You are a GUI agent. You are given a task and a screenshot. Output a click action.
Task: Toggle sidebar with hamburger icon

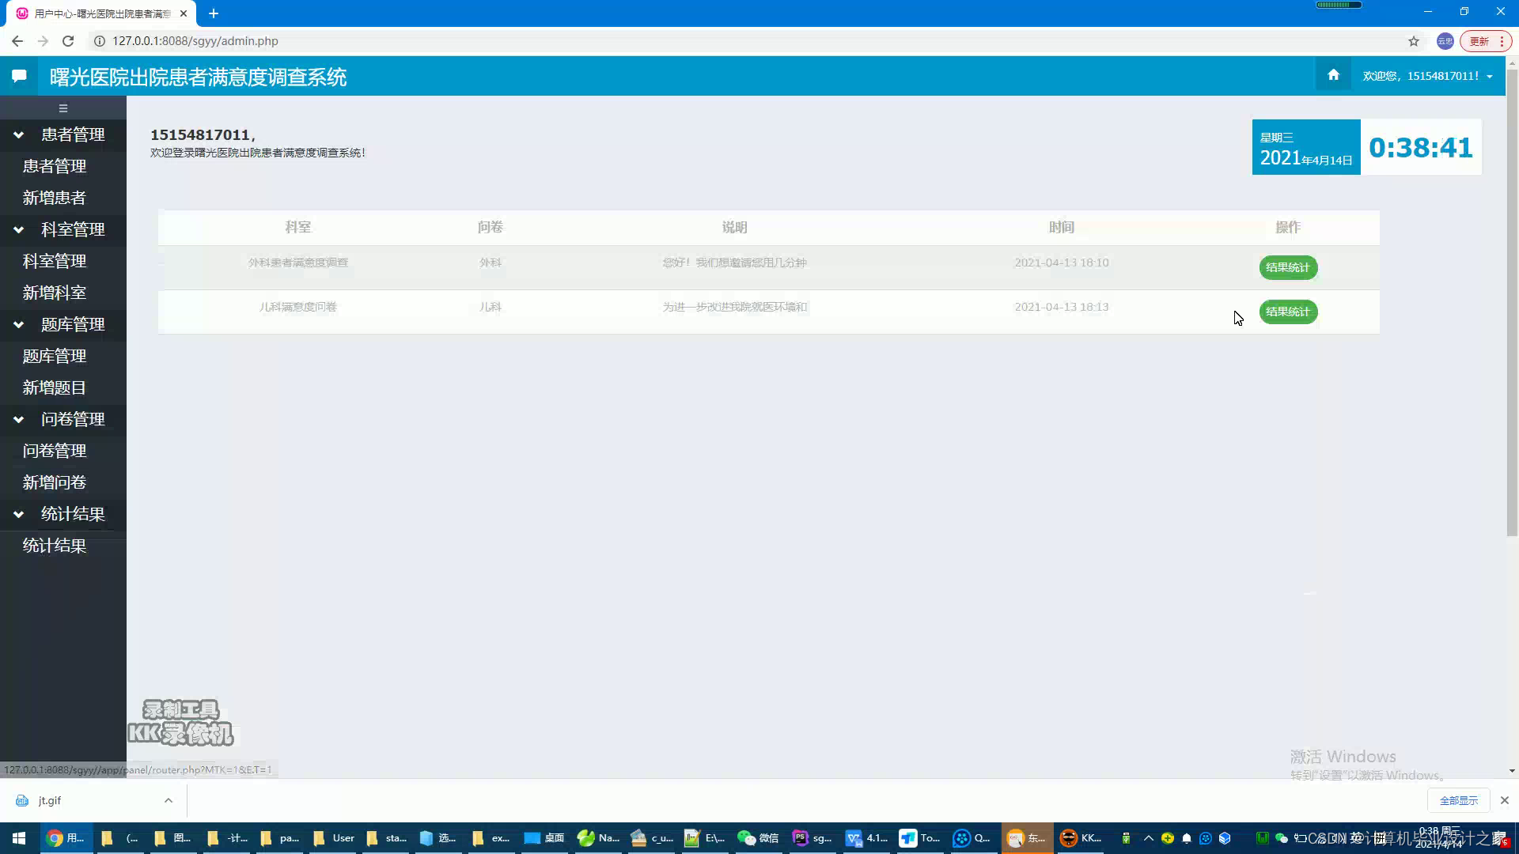coord(63,108)
